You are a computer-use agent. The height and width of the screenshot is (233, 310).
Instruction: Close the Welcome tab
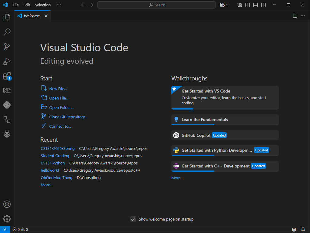pyautogui.click(x=46, y=16)
